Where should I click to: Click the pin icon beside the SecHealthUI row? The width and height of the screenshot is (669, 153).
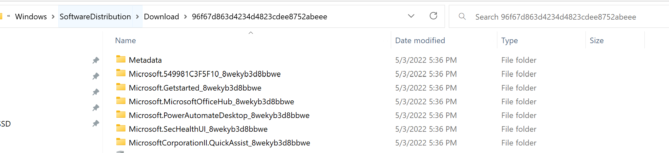point(96,124)
